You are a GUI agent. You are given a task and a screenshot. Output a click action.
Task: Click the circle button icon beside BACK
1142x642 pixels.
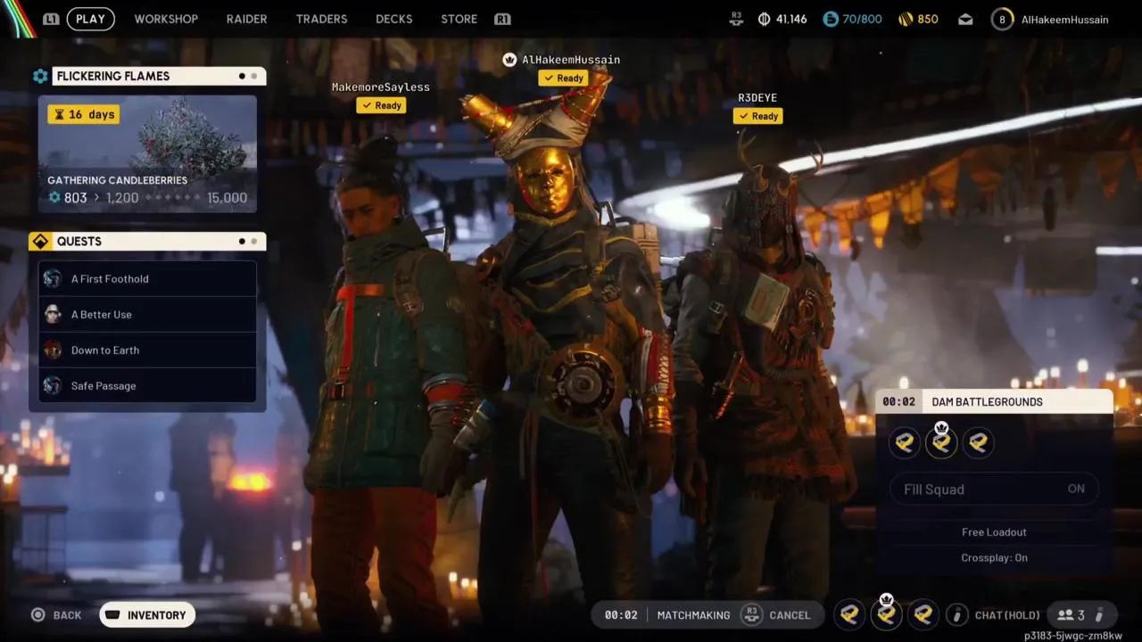click(37, 614)
